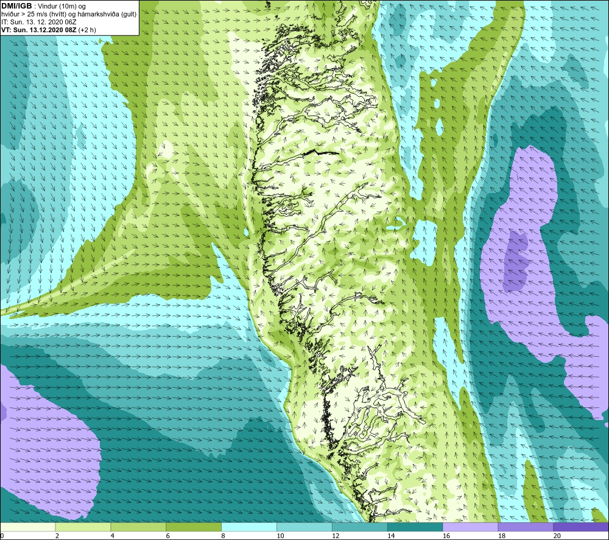This screenshot has height=540, width=609.
Task: Click the 12-14 m/s teal legend swatch
Action: [360, 527]
